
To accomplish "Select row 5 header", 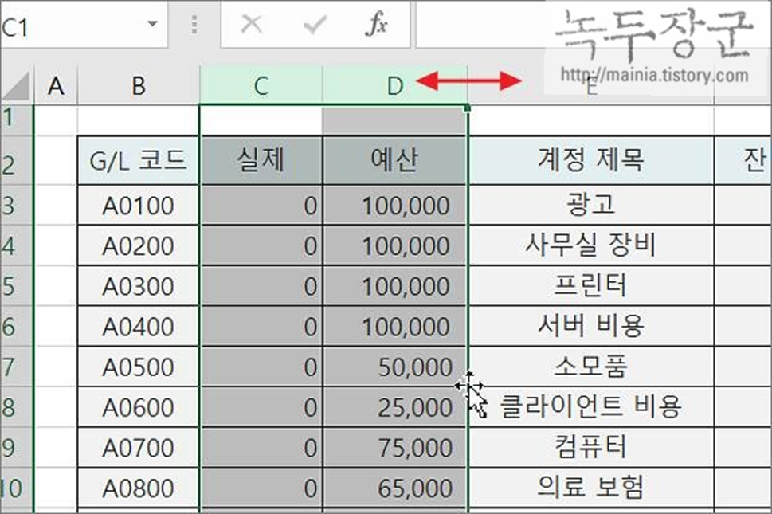I will pos(16,286).
